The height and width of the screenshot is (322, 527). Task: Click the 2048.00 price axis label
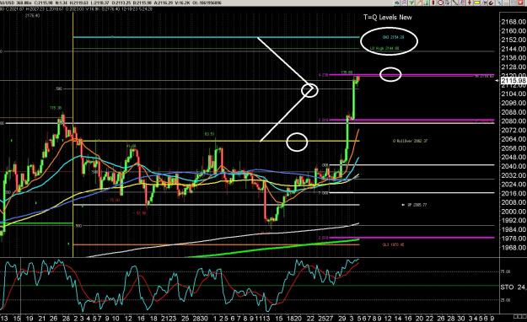tap(514, 157)
